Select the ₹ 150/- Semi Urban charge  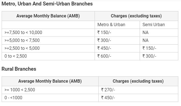(149, 48)
